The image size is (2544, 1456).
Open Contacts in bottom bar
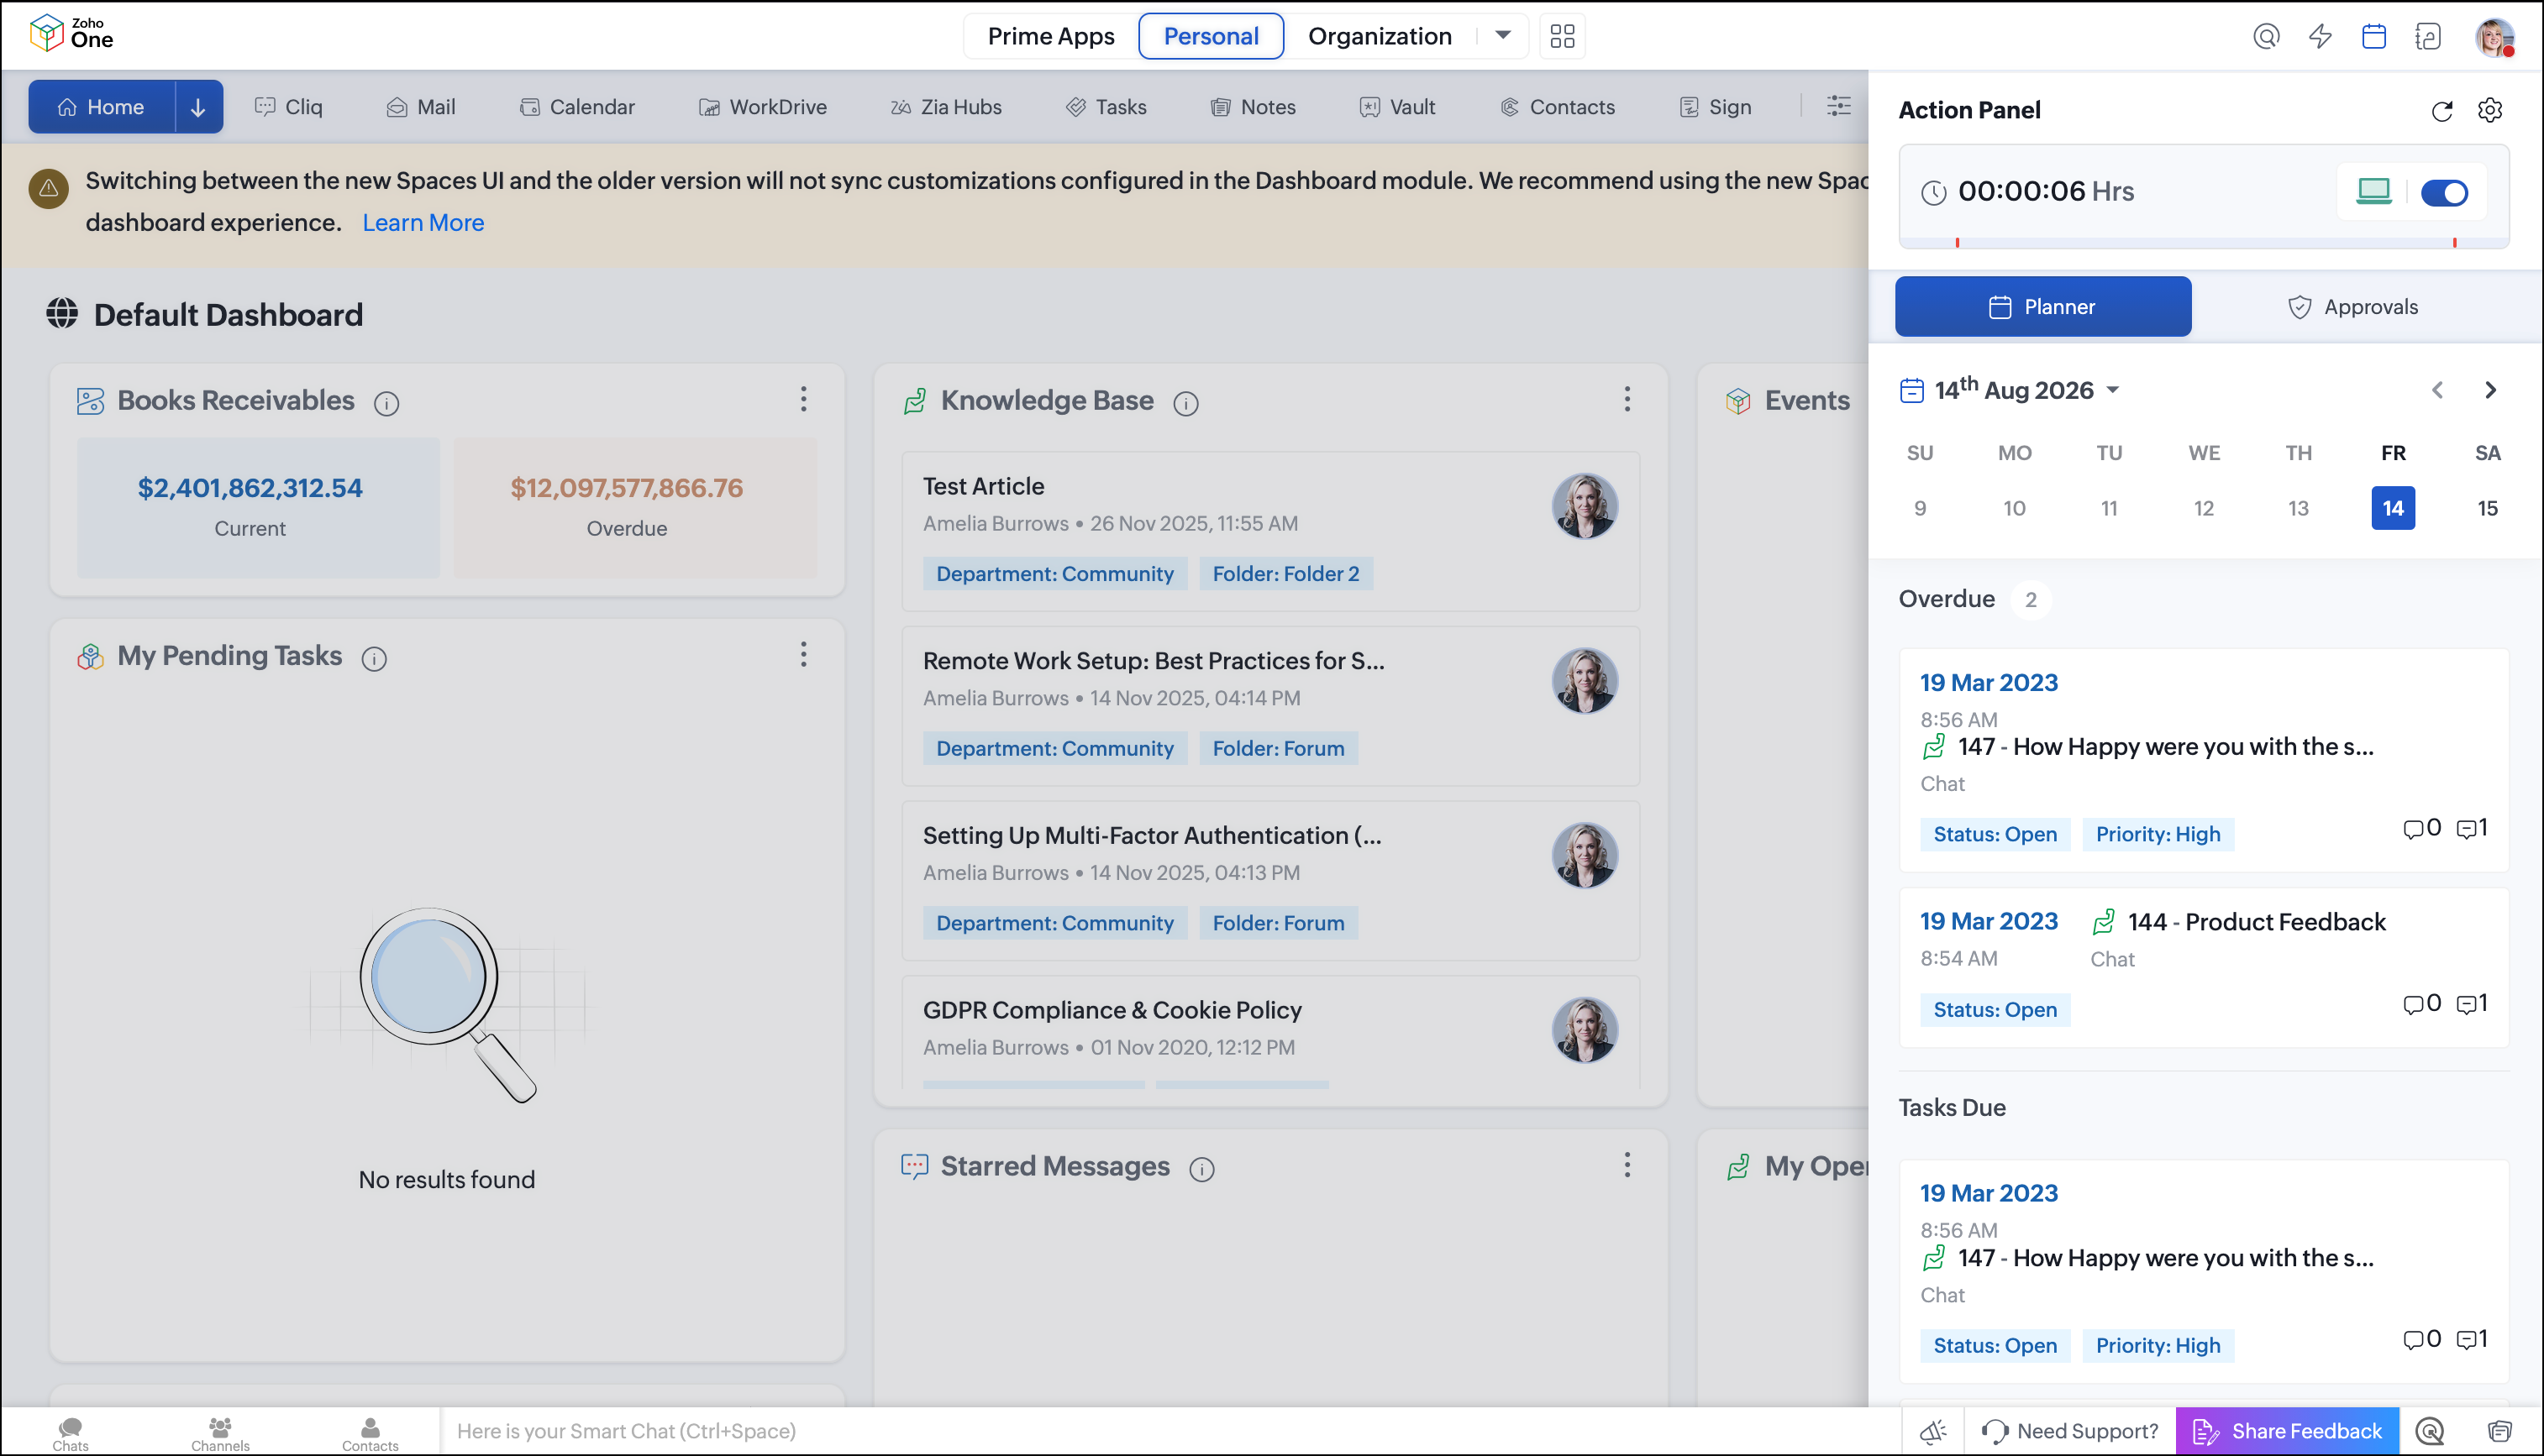[x=371, y=1433]
